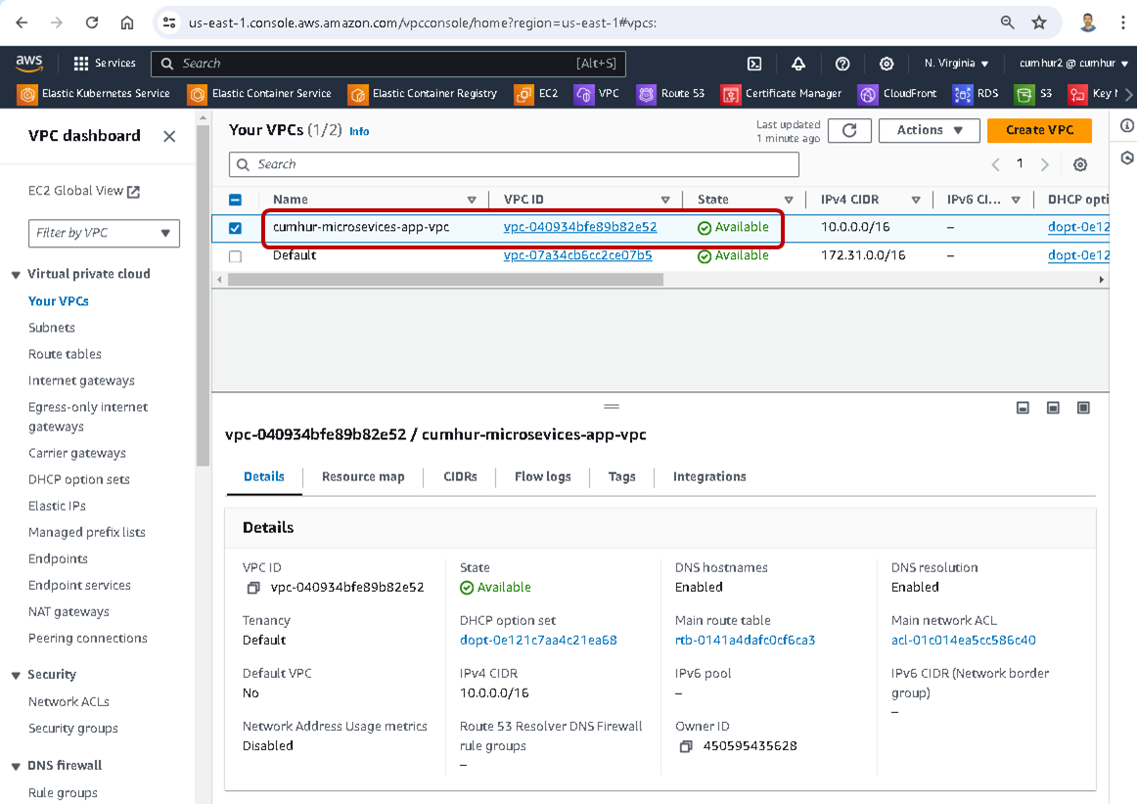Click the Create VPC button
Screen dimensions: 1137x804
coord(1039,130)
